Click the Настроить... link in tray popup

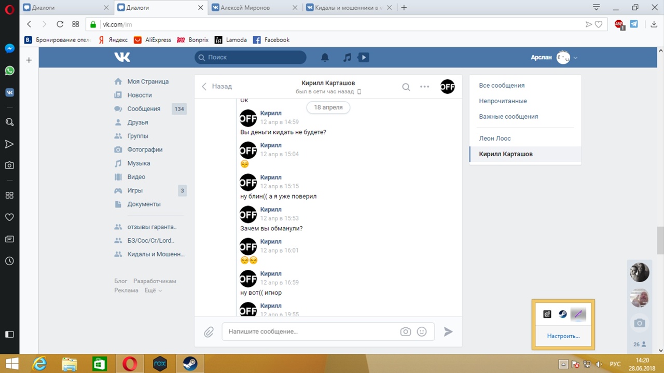click(x=563, y=336)
